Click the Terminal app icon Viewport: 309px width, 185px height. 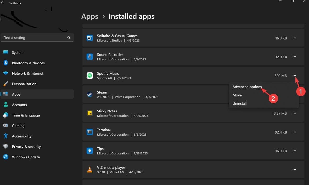[x=90, y=132]
